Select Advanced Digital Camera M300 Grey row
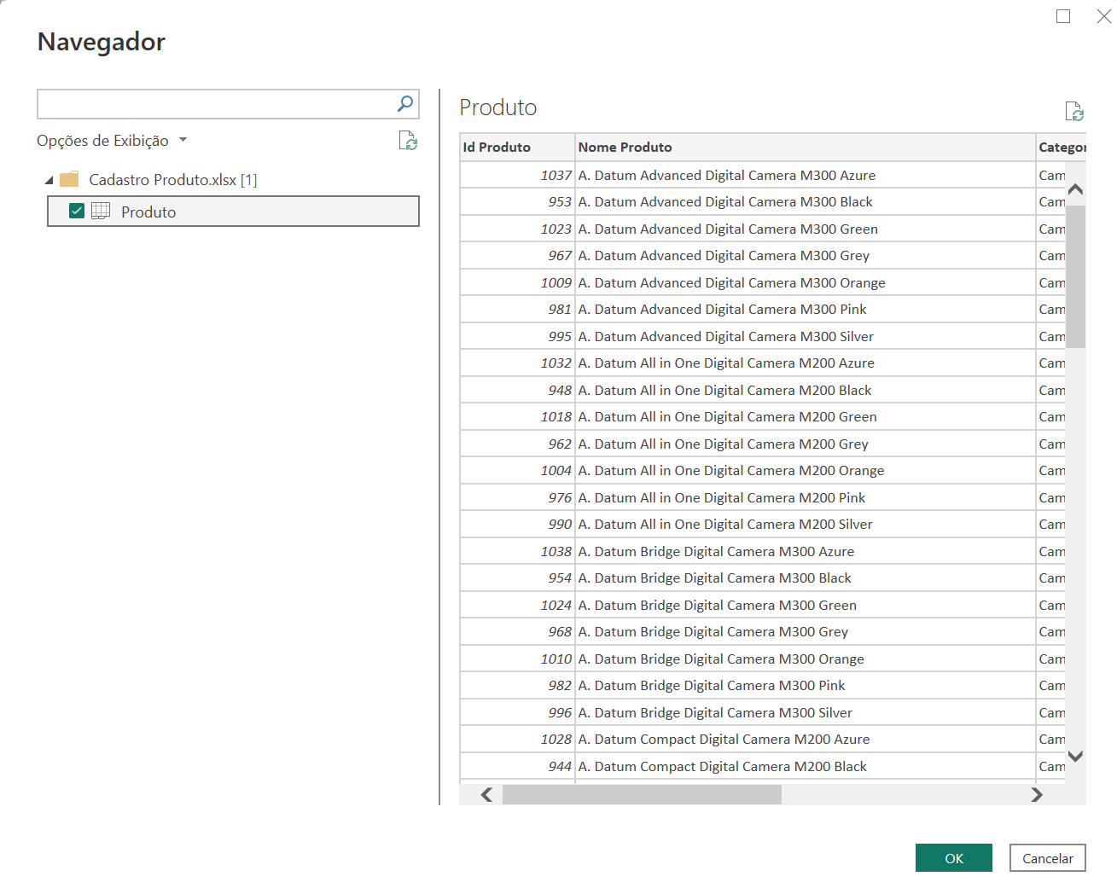The width and height of the screenshot is (1117, 888). point(762,255)
